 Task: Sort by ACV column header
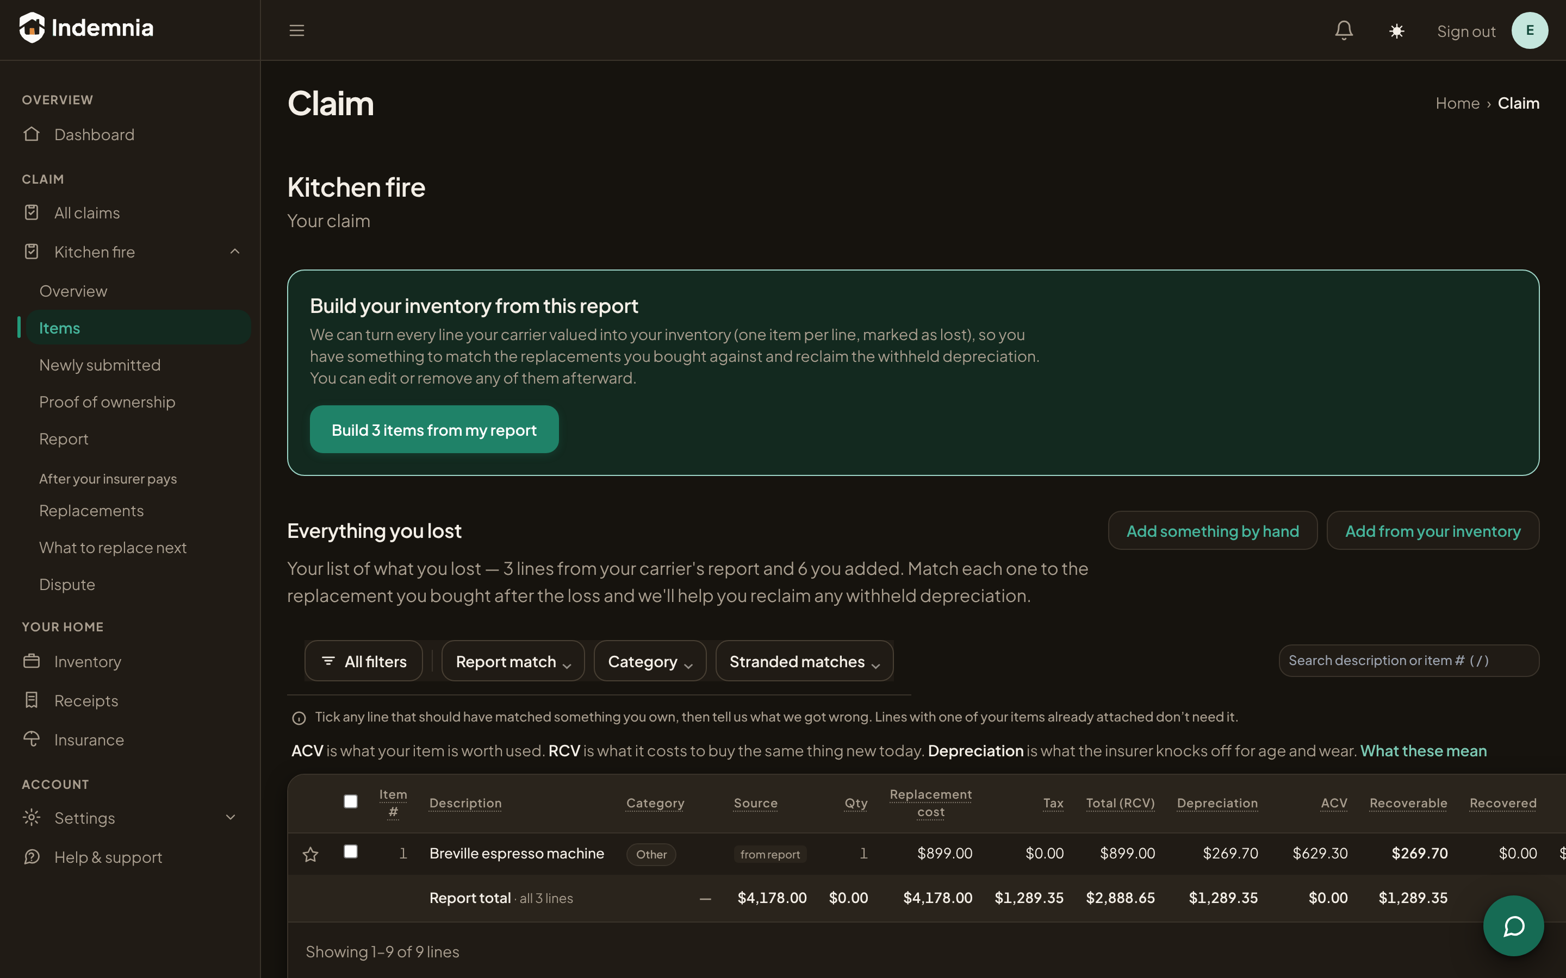click(x=1334, y=803)
